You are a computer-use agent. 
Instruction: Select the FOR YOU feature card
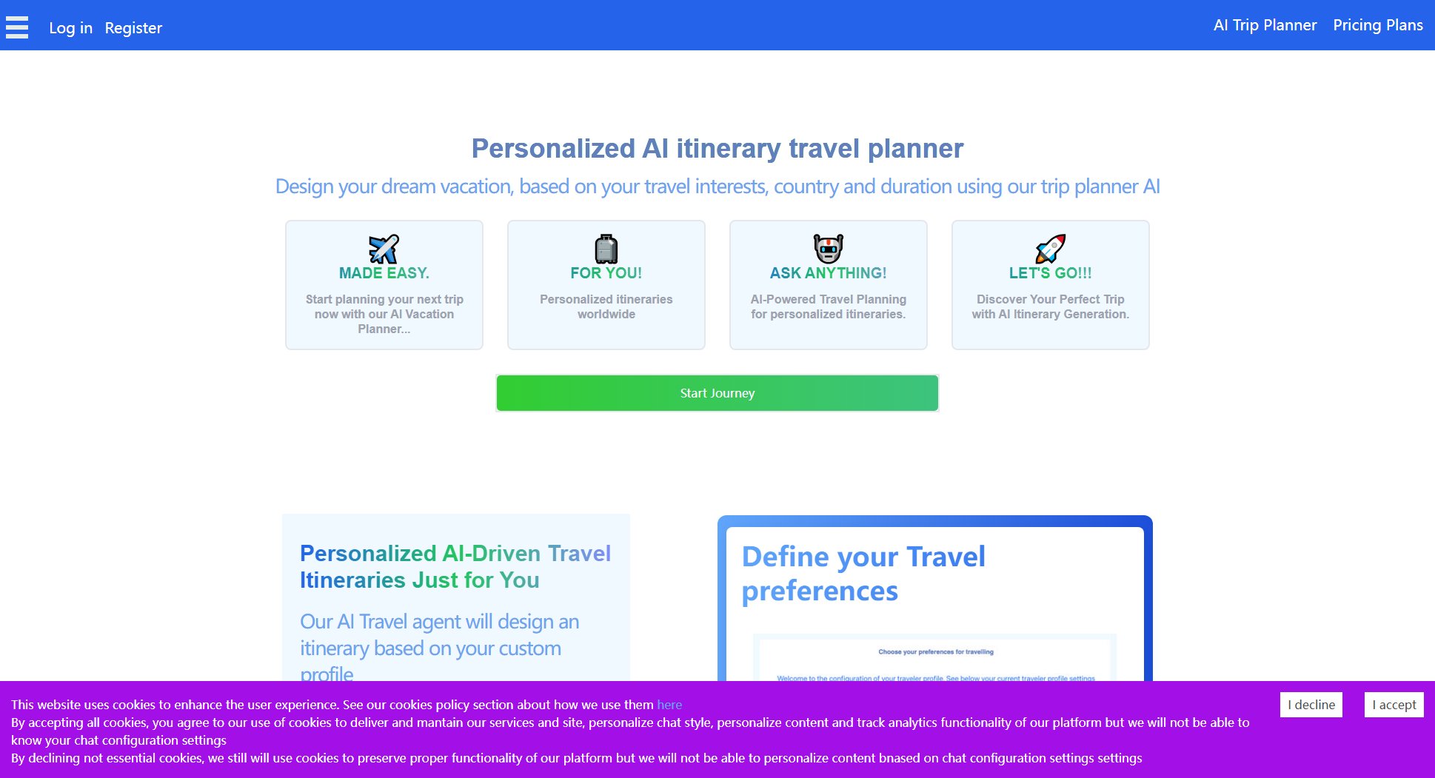coord(606,284)
